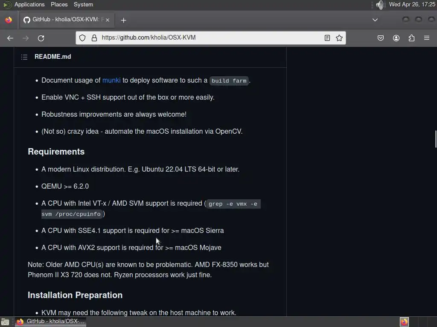Click the SSE4.1 requirement line

click(x=133, y=230)
